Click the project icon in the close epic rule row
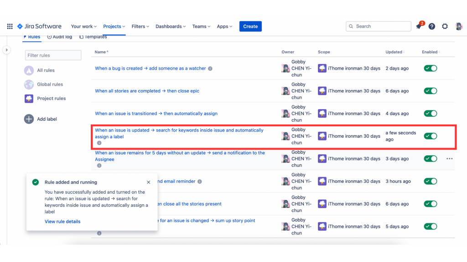Viewport: 467px width, 262px height. (322, 91)
